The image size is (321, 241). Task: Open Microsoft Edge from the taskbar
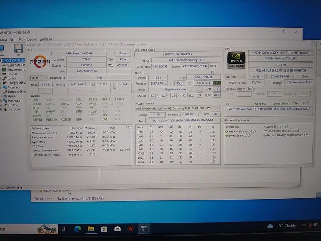tap(77, 228)
